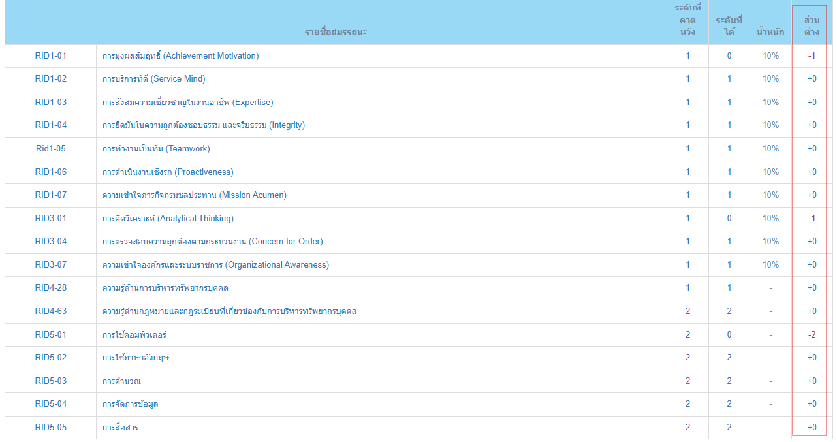Image resolution: width=837 pixels, height=442 pixels.
Task: Open the RID1-01 competency code
Action: tap(51, 56)
